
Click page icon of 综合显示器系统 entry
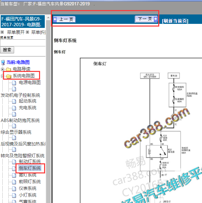click(x=14, y=126)
